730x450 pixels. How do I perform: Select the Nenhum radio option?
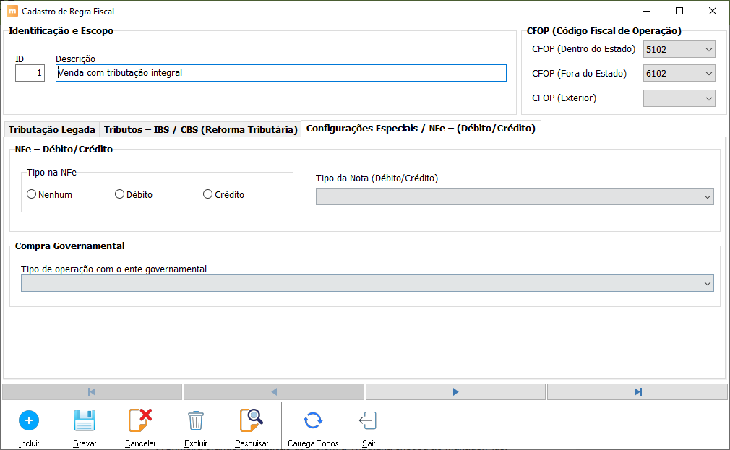(32, 194)
